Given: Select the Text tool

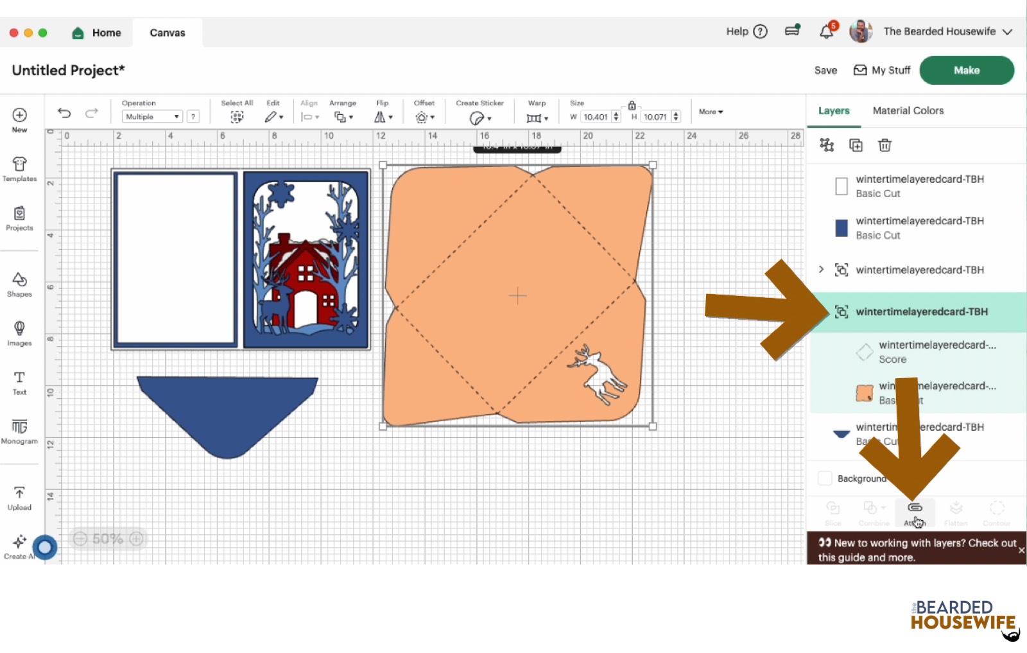Looking at the screenshot, I should pos(19,382).
